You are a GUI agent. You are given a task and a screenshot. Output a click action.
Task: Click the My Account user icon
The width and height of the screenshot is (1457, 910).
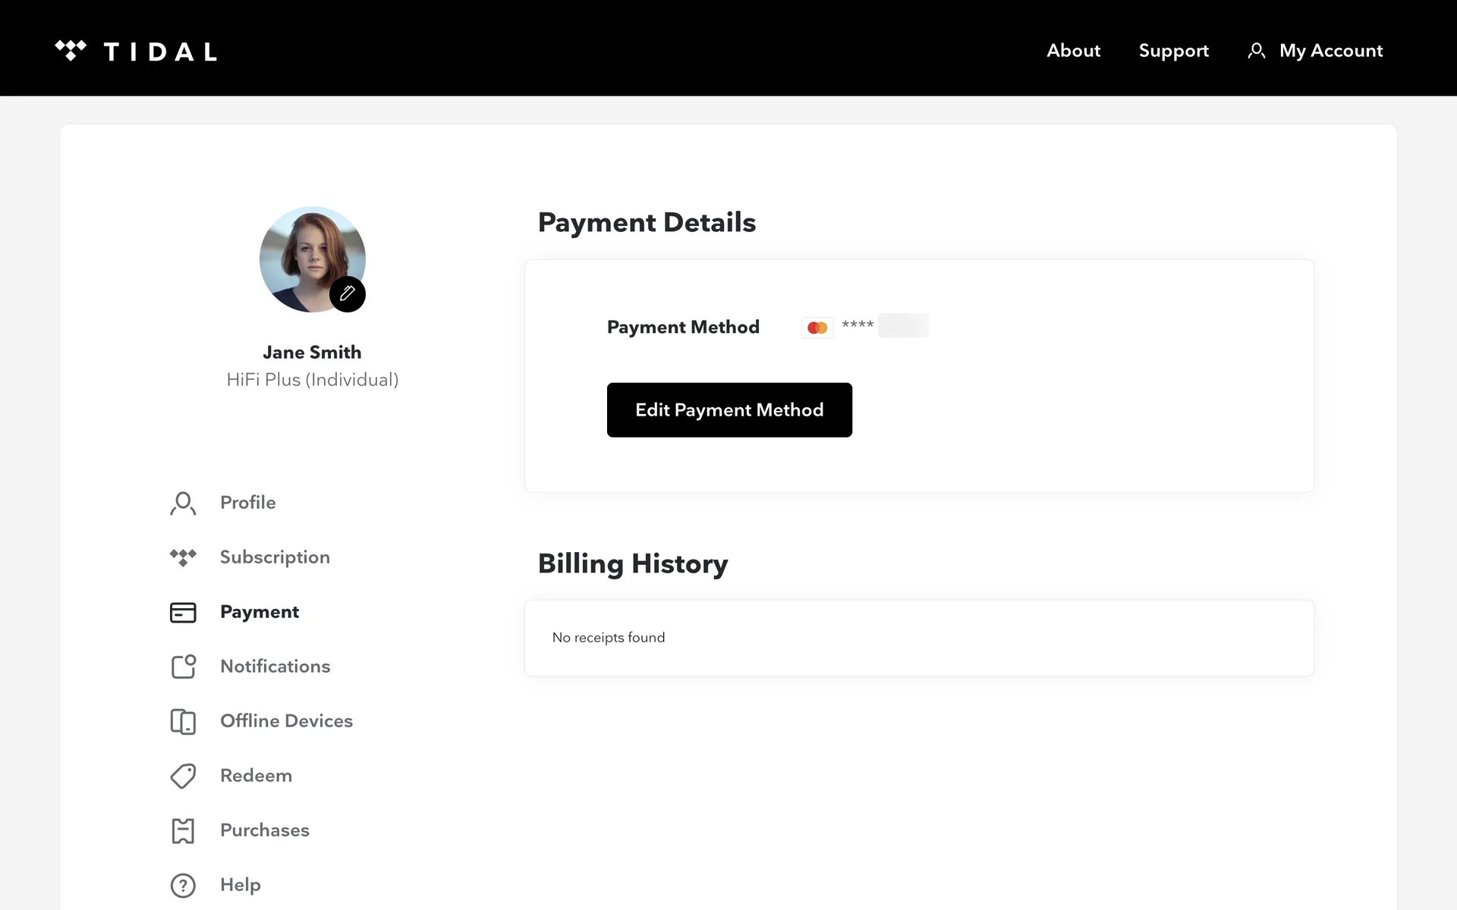1257,51
